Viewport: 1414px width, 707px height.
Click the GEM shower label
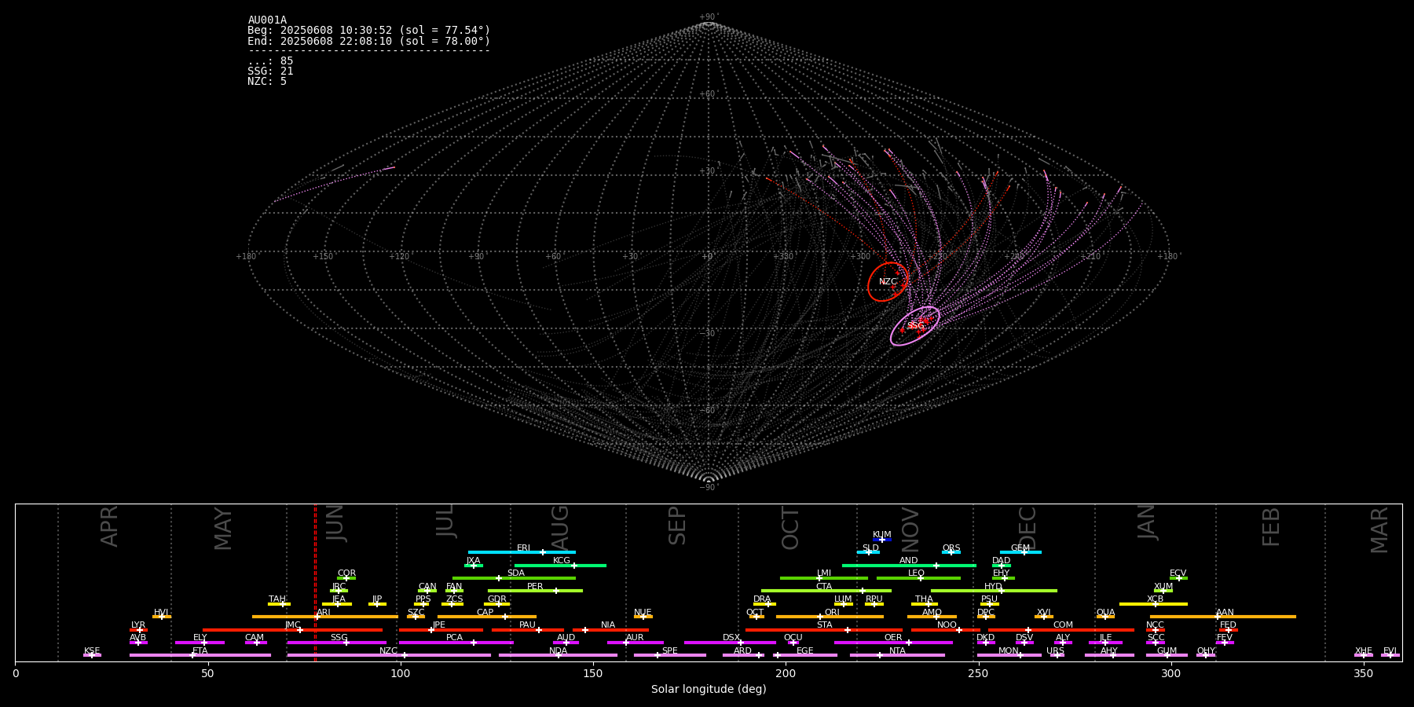pyautogui.click(x=1020, y=548)
